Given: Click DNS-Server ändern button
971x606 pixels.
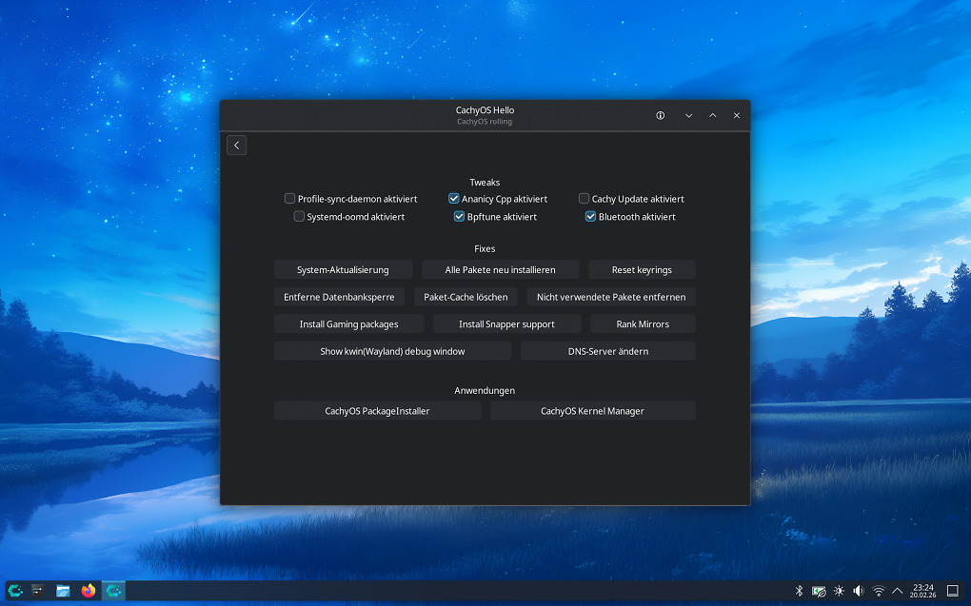Looking at the screenshot, I should (608, 352).
